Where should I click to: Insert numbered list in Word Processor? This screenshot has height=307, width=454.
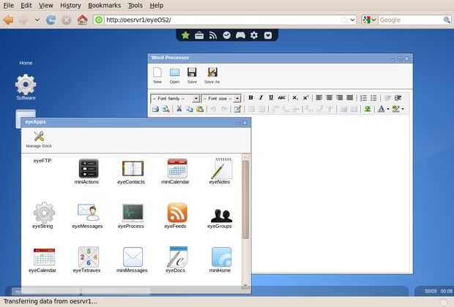click(x=364, y=98)
